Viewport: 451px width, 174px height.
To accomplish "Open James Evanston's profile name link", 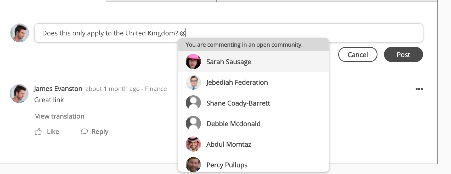I will click(58, 89).
